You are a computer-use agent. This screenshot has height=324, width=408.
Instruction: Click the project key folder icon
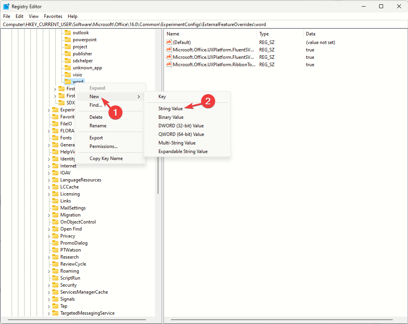(x=68, y=47)
